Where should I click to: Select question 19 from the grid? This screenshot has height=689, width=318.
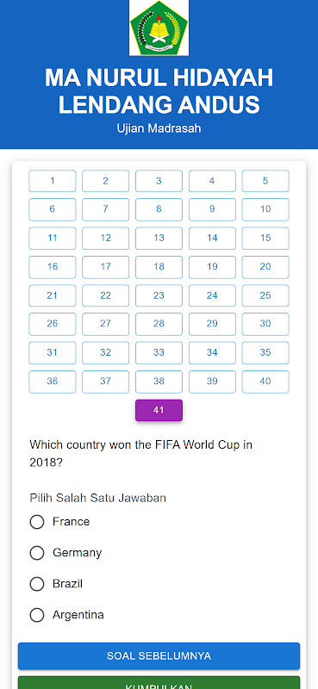(212, 267)
